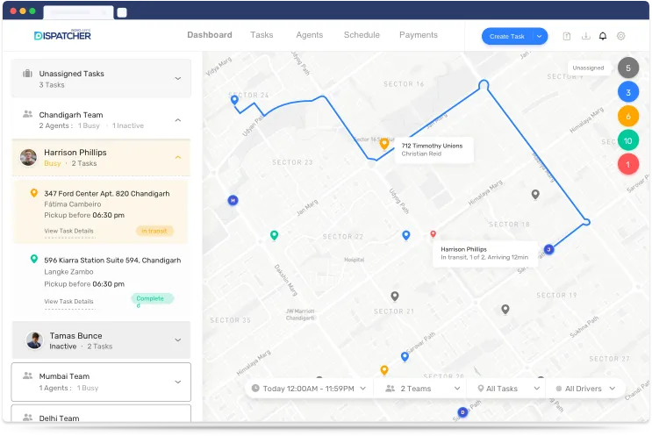This screenshot has height=436, width=652.
Task: Click the upload file icon in header
Action: click(x=567, y=36)
